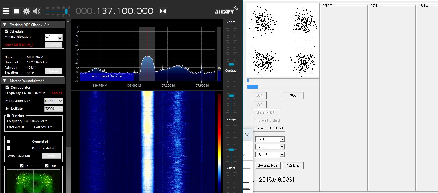Click the red Locked status label

[x=57, y=93]
